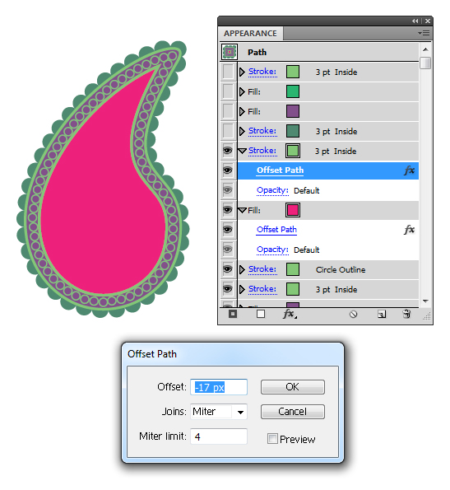The height and width of the screenshot is (490, 450).
Task: Collapse the panel with double-arrow icon
Action: pos(415,21)
